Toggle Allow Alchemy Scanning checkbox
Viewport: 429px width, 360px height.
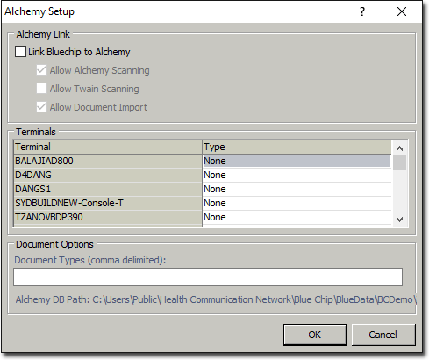pos(41,70)
